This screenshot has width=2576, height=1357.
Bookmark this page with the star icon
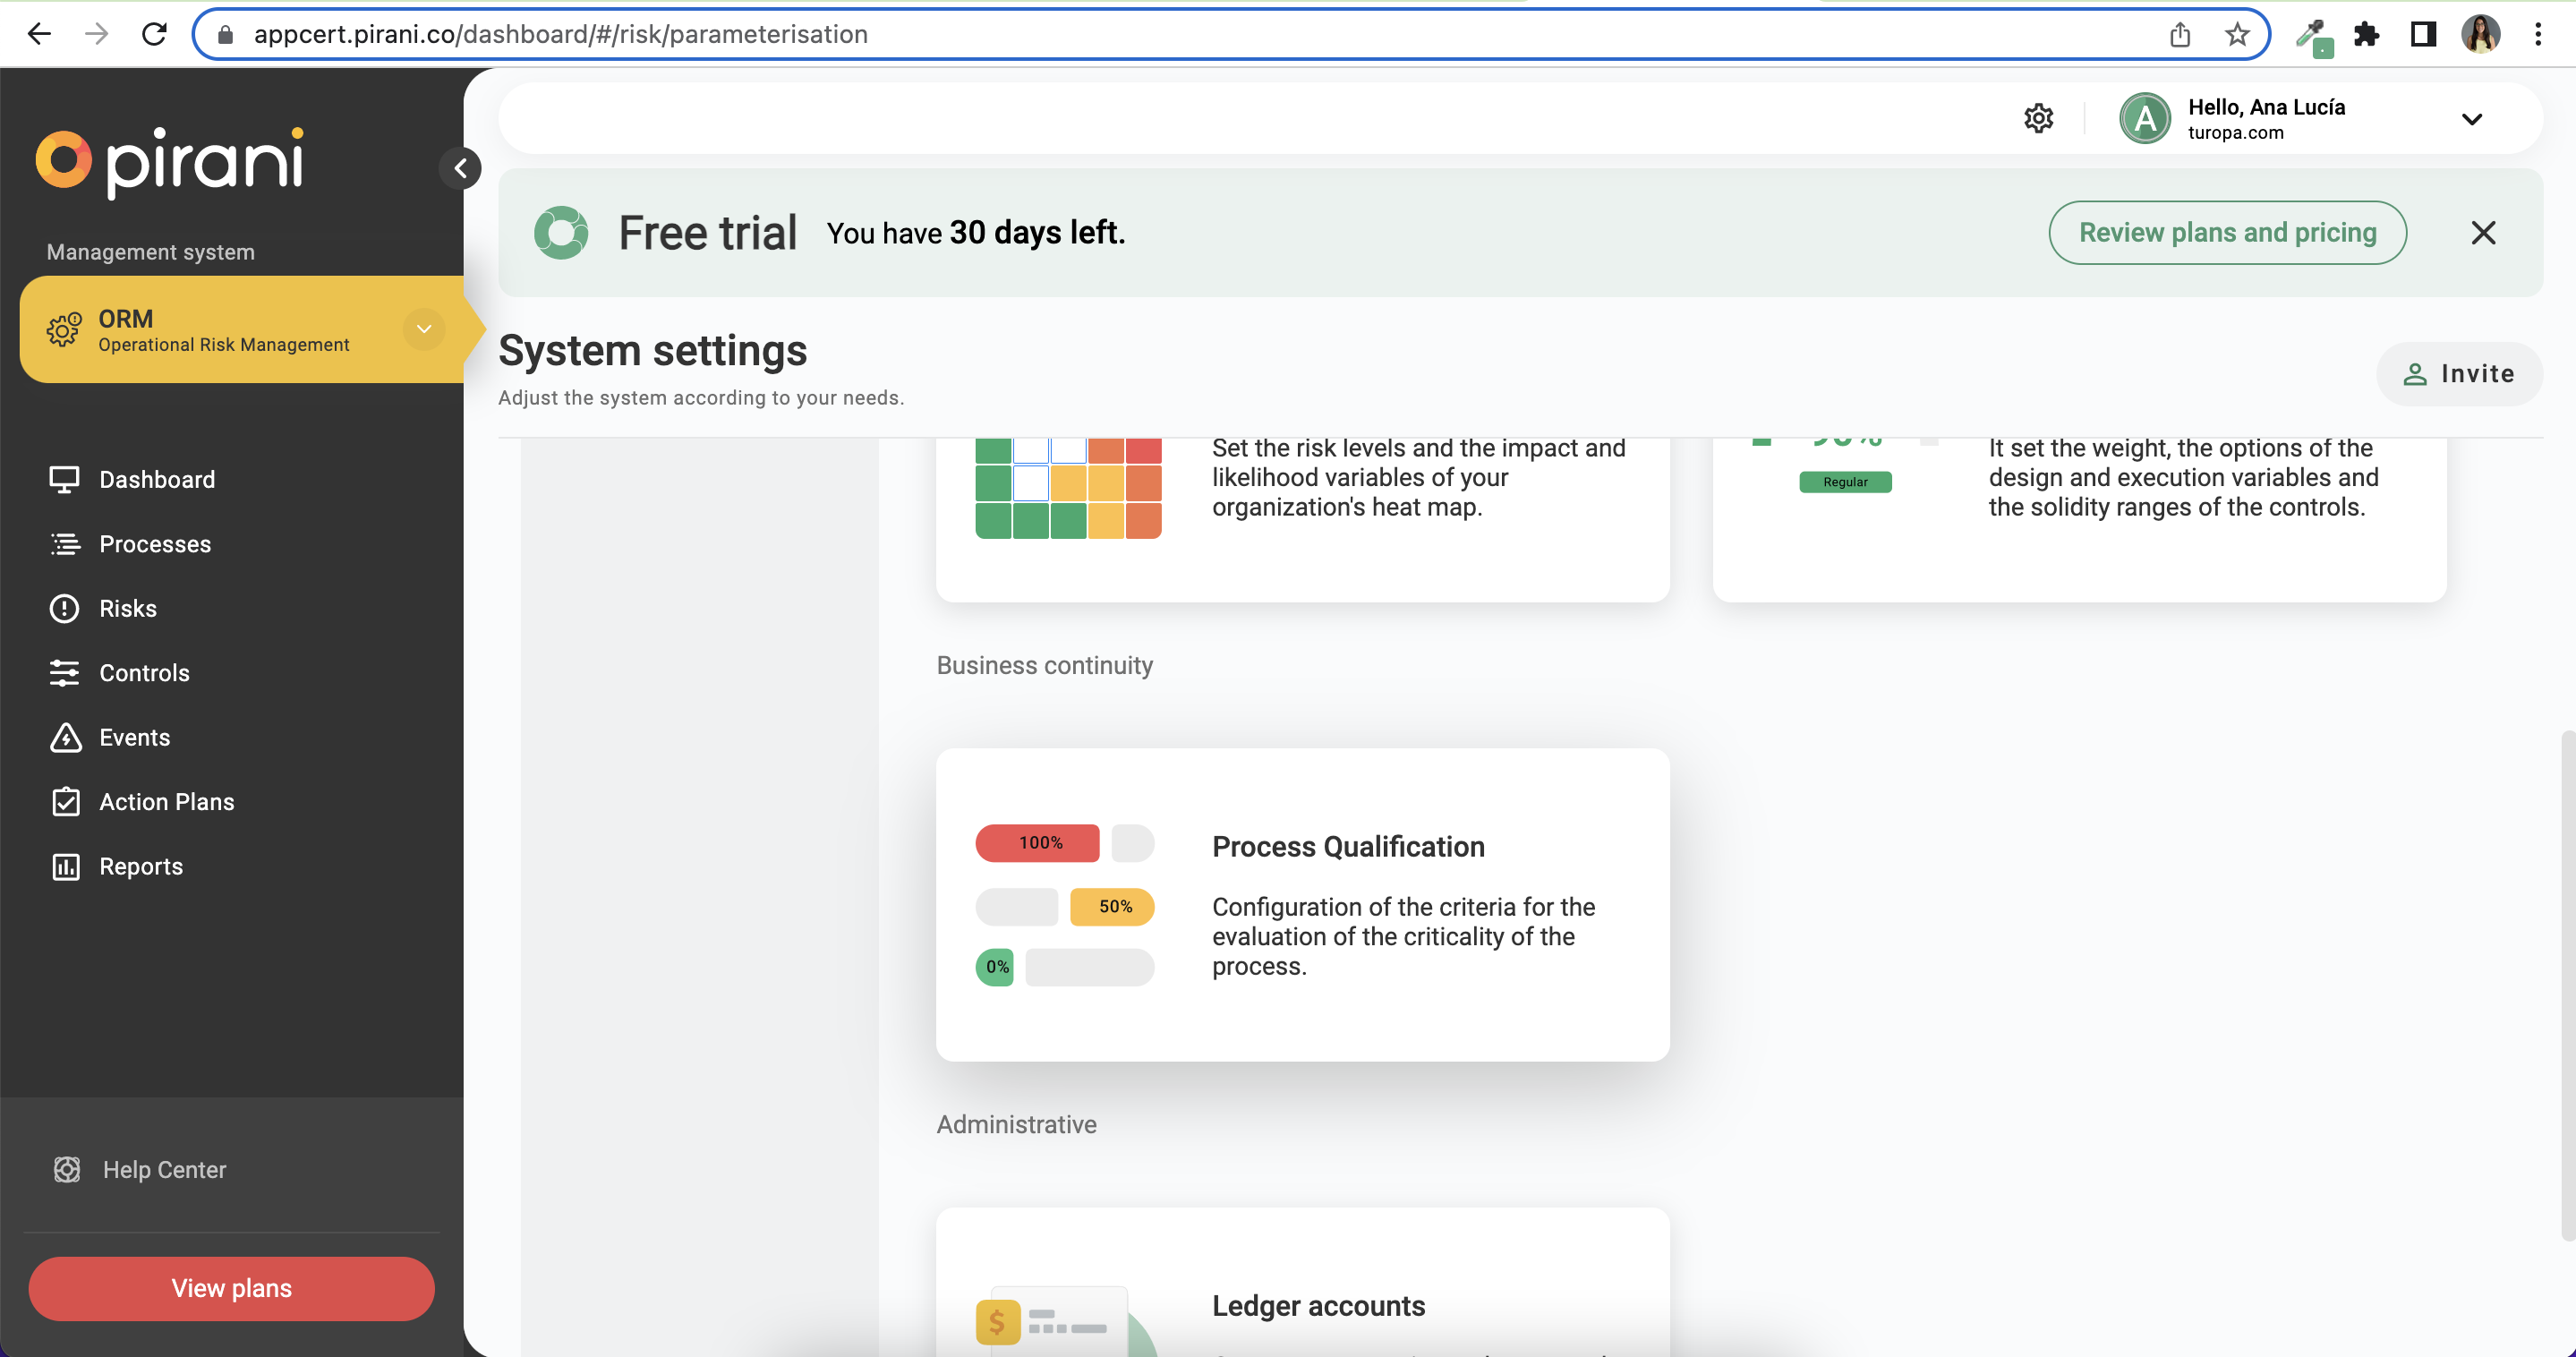click(2237, 35)
